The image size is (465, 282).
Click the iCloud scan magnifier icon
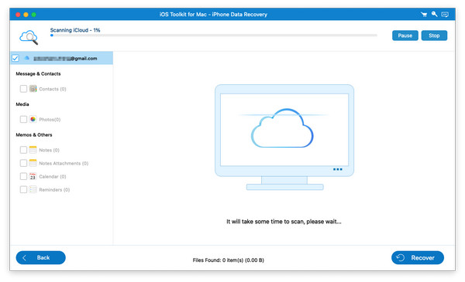pos(29,37)
